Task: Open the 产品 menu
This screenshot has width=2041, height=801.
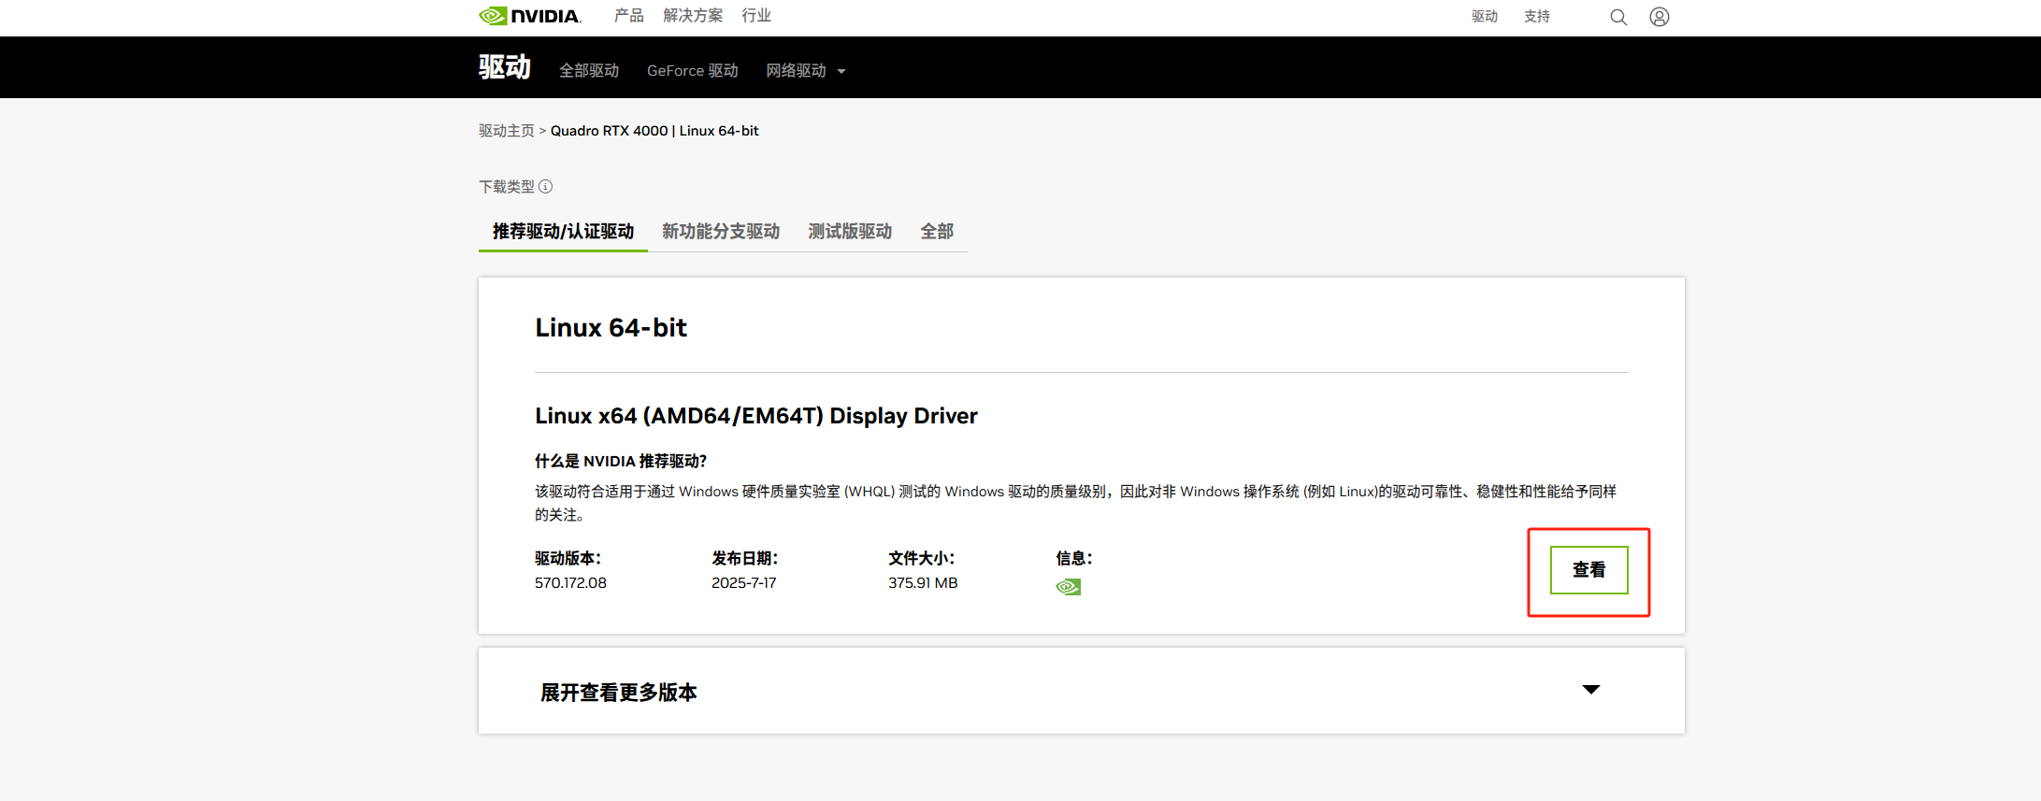Action: tap(629, 16)
